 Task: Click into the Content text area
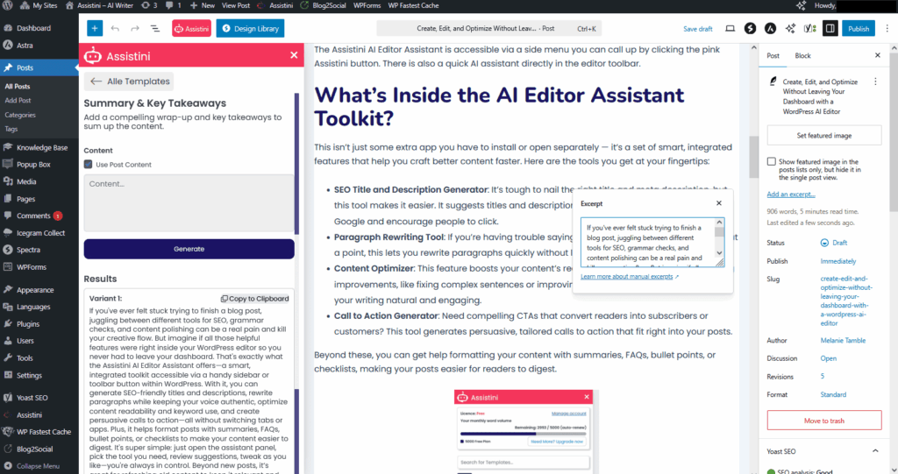[x=189, y=203]
